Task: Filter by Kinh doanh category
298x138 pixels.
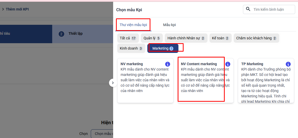Action: [x=131, y=48]
